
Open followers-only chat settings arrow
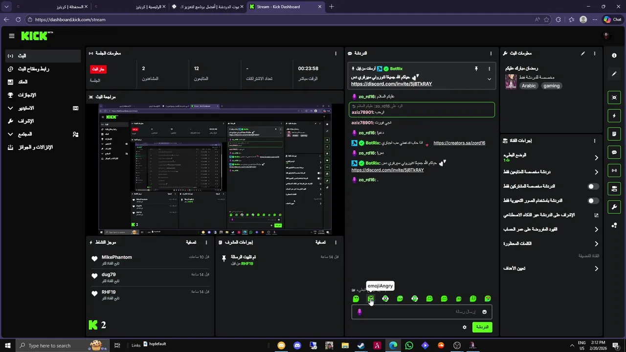(596, 172)
